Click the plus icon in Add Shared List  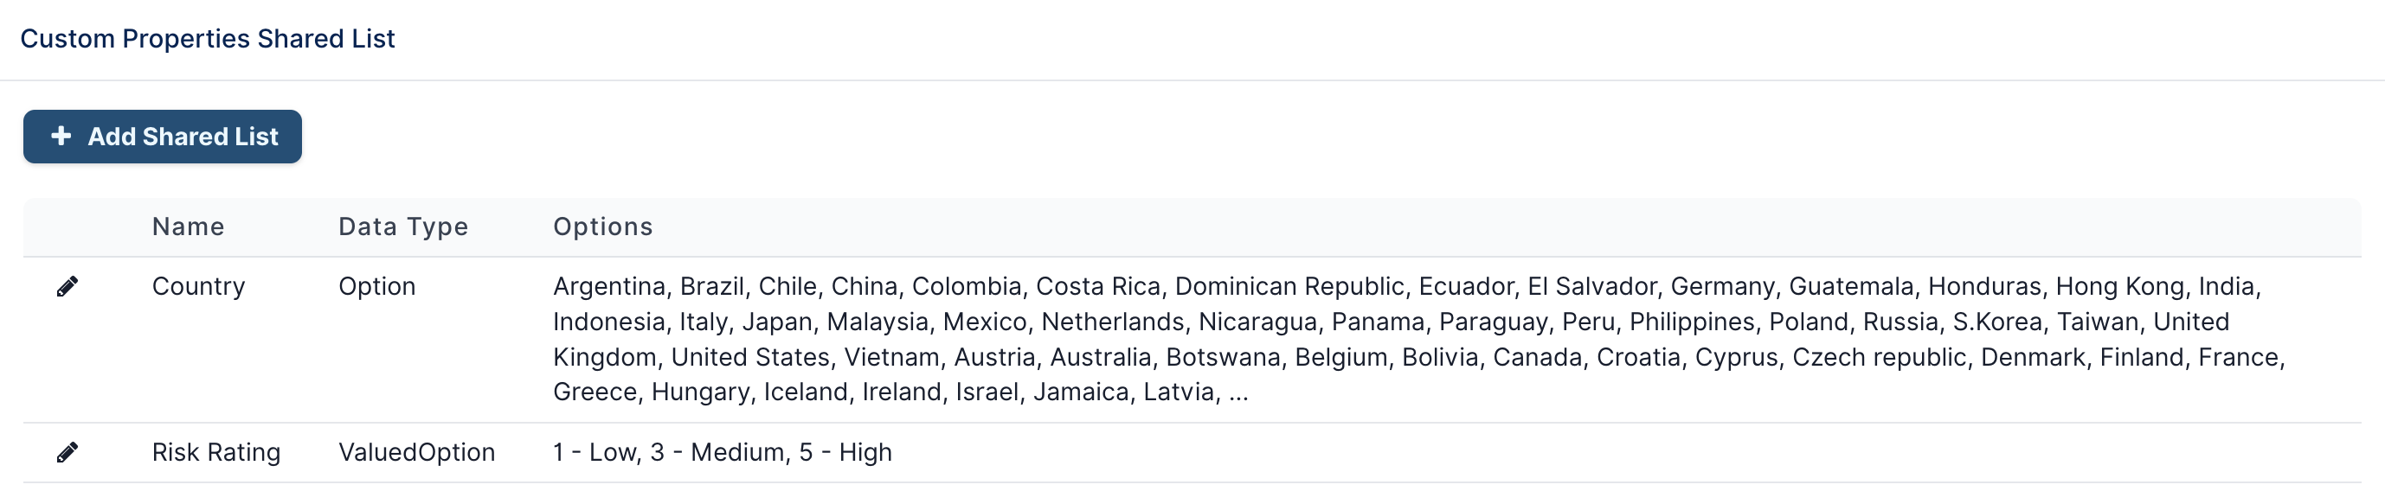pyautogui.click(x=61, y=136)
